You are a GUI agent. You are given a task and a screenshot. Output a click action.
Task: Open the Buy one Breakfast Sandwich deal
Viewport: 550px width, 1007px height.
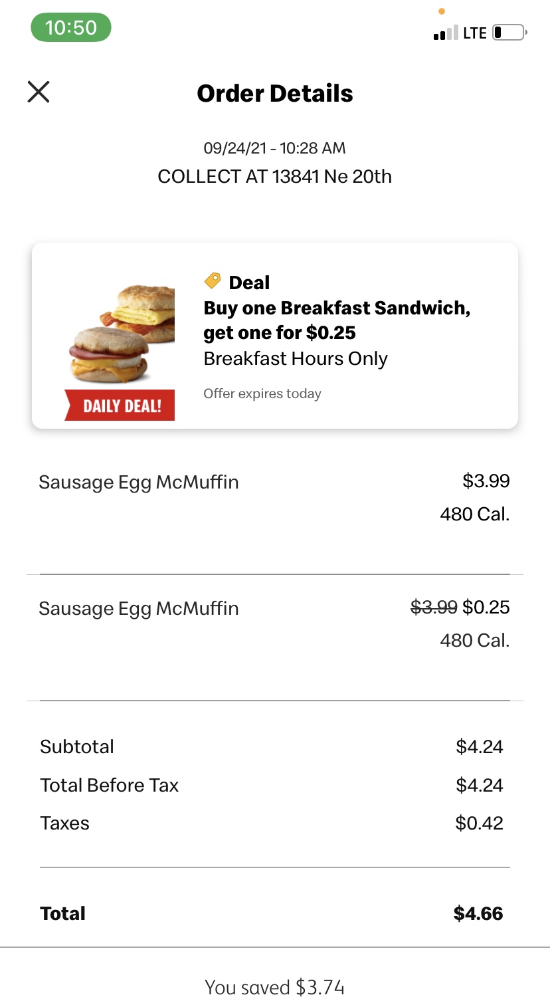337,320
